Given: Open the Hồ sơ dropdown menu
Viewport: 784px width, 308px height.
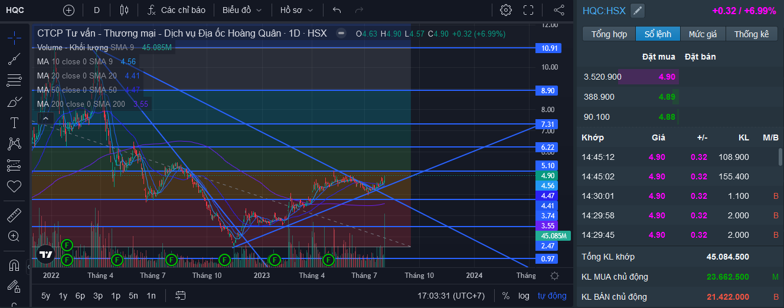Looking at the screenshot, I should 296,10.
